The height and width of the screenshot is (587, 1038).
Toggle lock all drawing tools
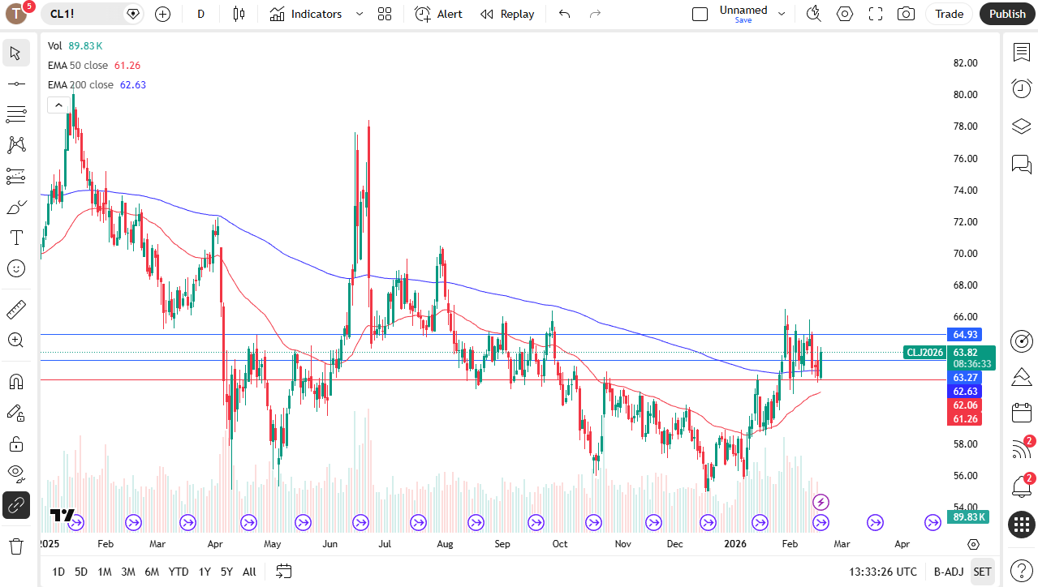[15, 443]
